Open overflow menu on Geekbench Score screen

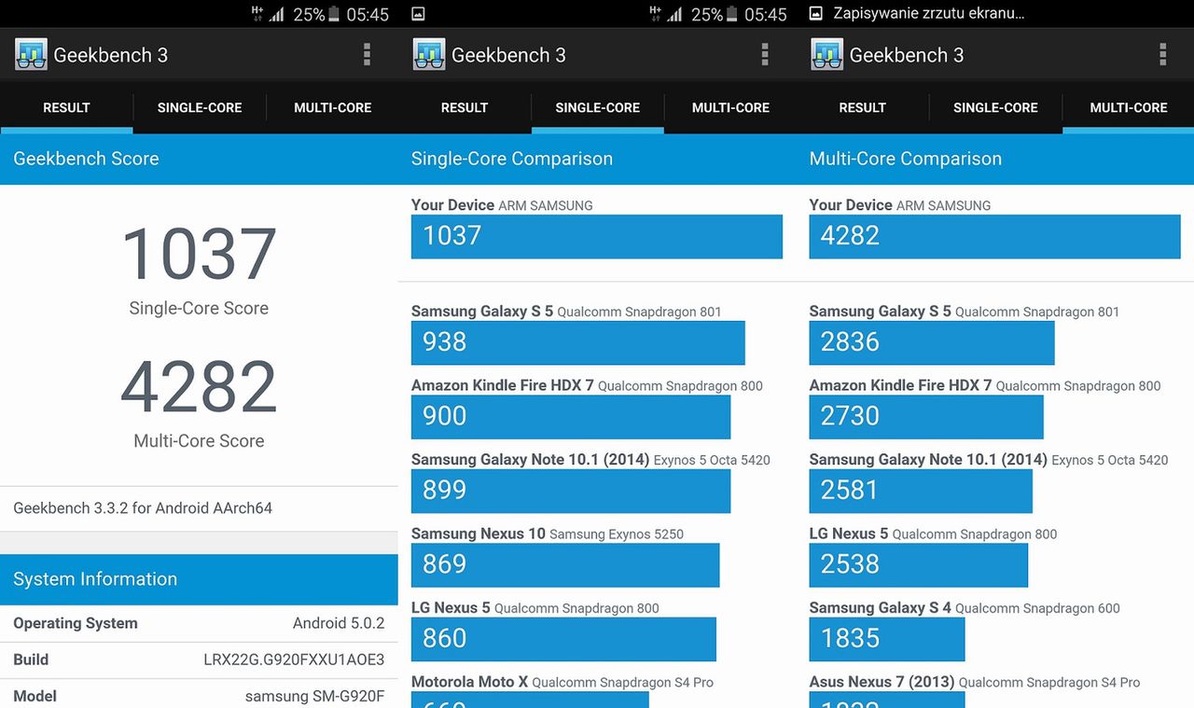pyautogui.click(x=367, y=55)
